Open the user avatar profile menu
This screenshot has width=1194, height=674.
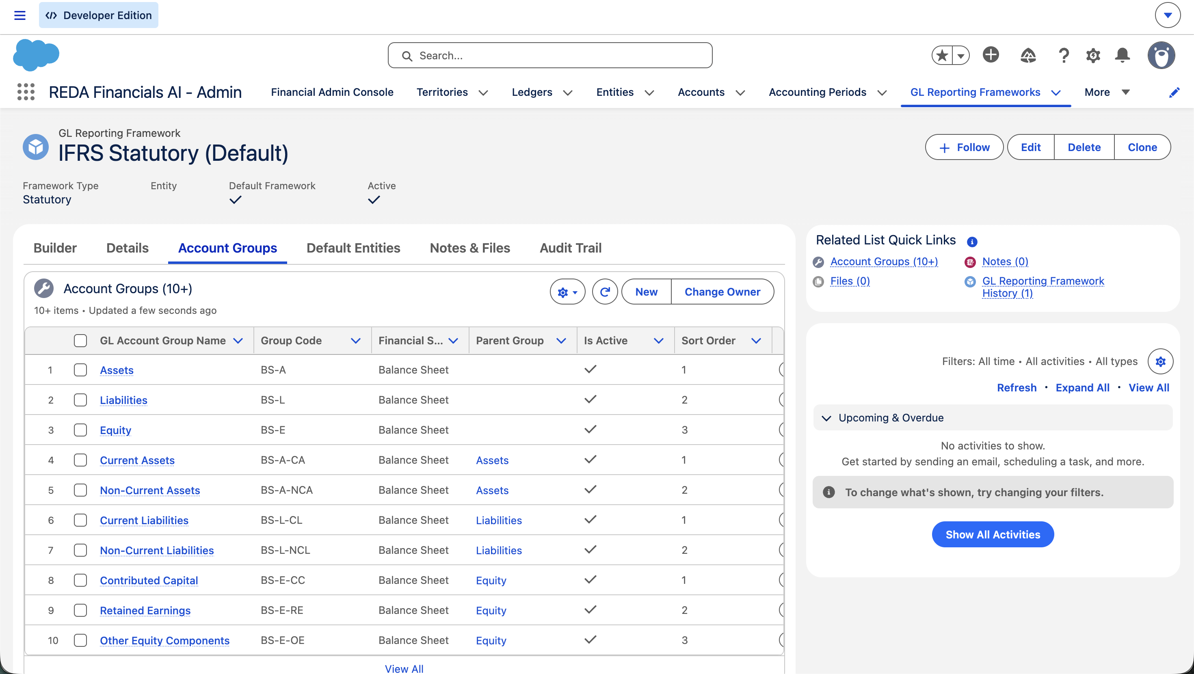pyautogui.click(x=1161, y=55)
